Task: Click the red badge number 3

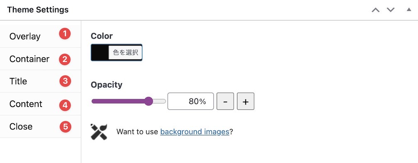Action: click(x=65, y=81)
